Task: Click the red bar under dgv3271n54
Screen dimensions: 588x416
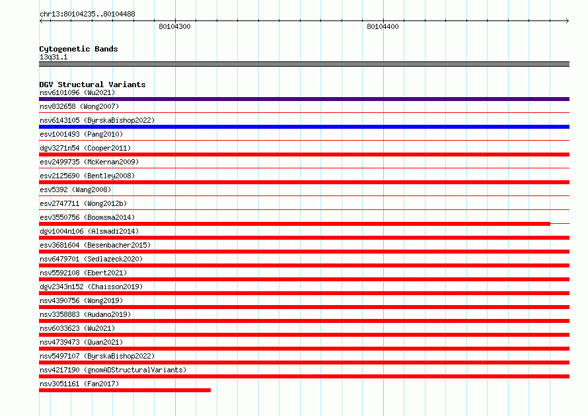Action: coord(304,155)
